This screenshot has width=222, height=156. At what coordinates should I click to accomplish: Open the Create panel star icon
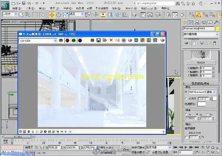185,22
